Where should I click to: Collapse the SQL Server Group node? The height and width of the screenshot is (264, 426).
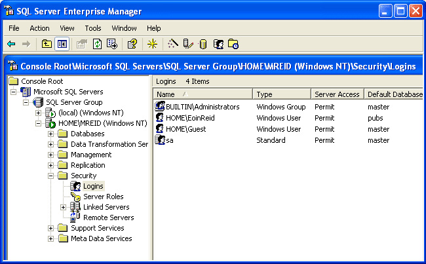pos(26,102)
